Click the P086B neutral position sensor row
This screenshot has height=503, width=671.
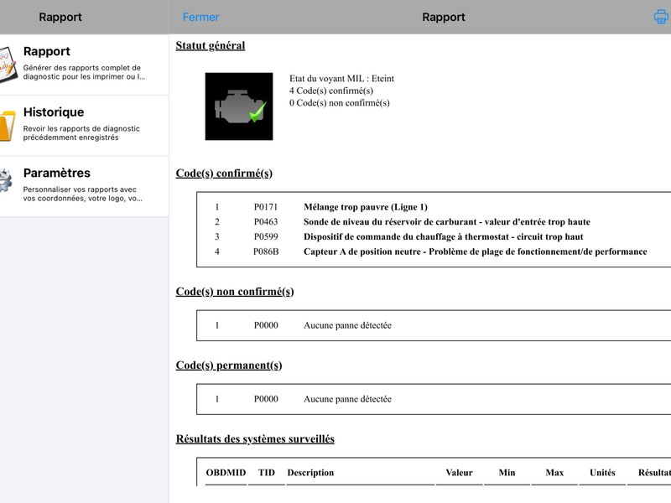tap(432, 251)
